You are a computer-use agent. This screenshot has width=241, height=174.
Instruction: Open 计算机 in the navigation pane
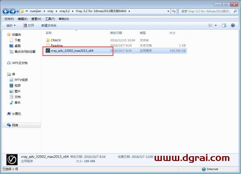tap(17, 114)
